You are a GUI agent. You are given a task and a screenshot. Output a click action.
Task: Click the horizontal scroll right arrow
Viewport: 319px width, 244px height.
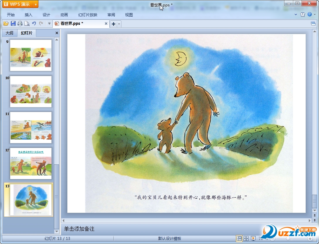[x=310, y=220]
